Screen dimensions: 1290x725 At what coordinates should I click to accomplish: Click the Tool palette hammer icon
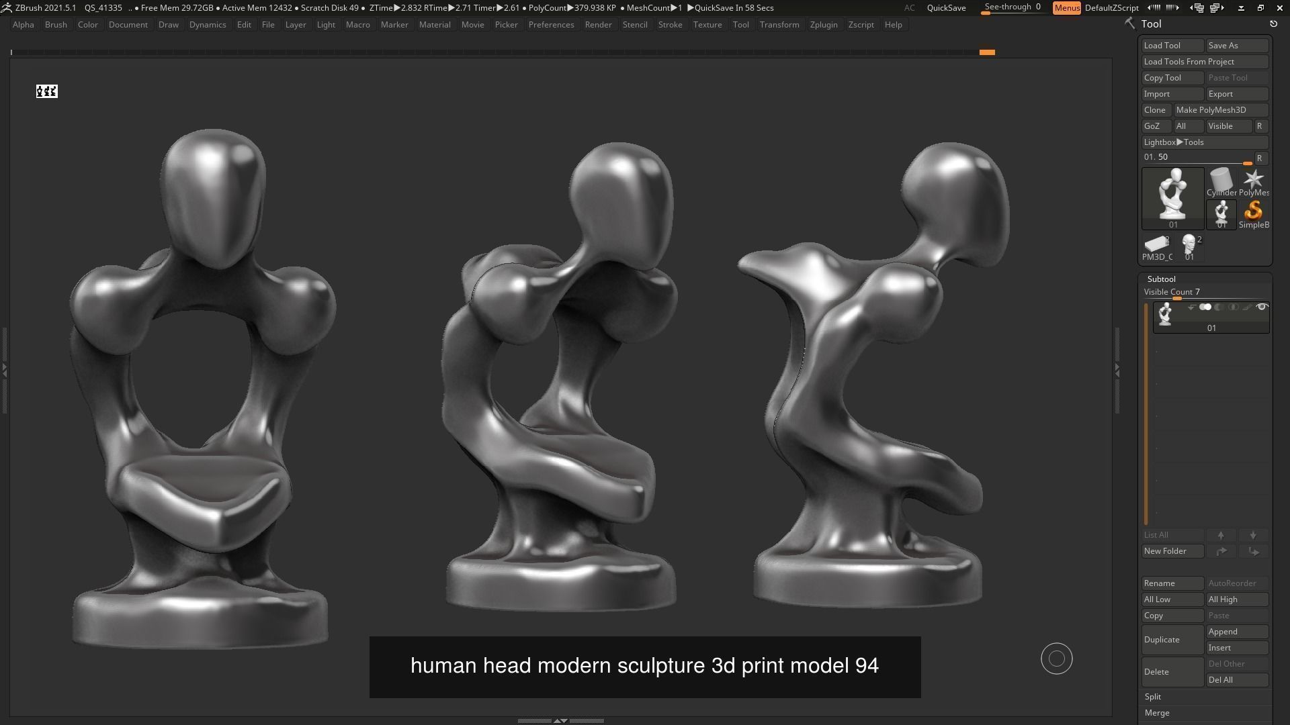click(1130, 23)
